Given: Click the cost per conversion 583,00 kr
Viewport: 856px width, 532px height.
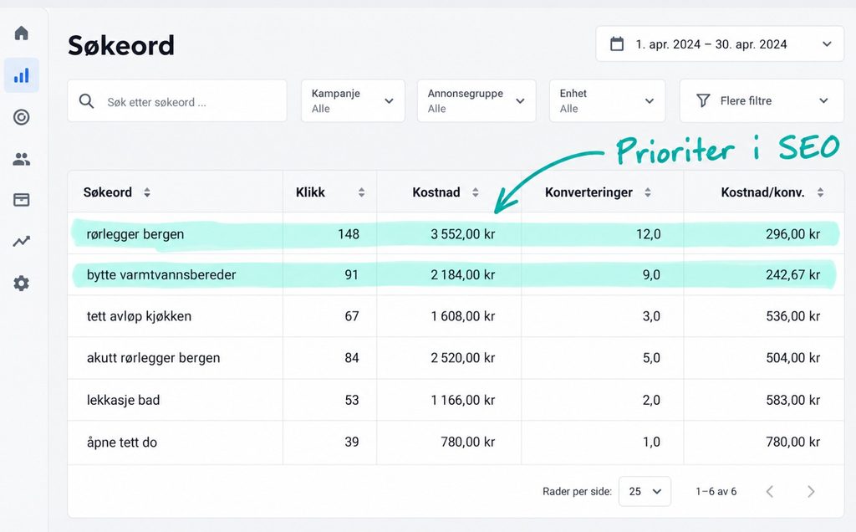Looking at the screenshot, I should point(792,401).
